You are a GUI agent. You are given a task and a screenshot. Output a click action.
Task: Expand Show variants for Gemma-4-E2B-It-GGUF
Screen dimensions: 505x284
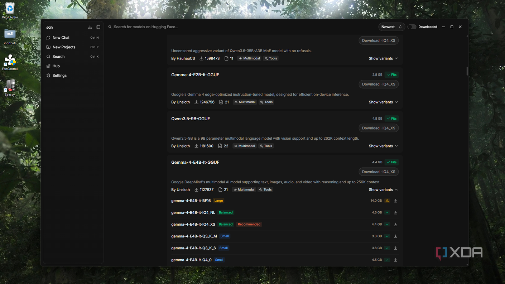click(383, 102)
